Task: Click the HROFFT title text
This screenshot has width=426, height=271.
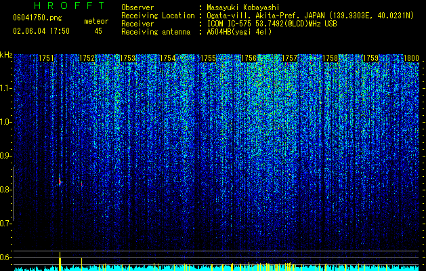Action: click(x=70, y=5)
